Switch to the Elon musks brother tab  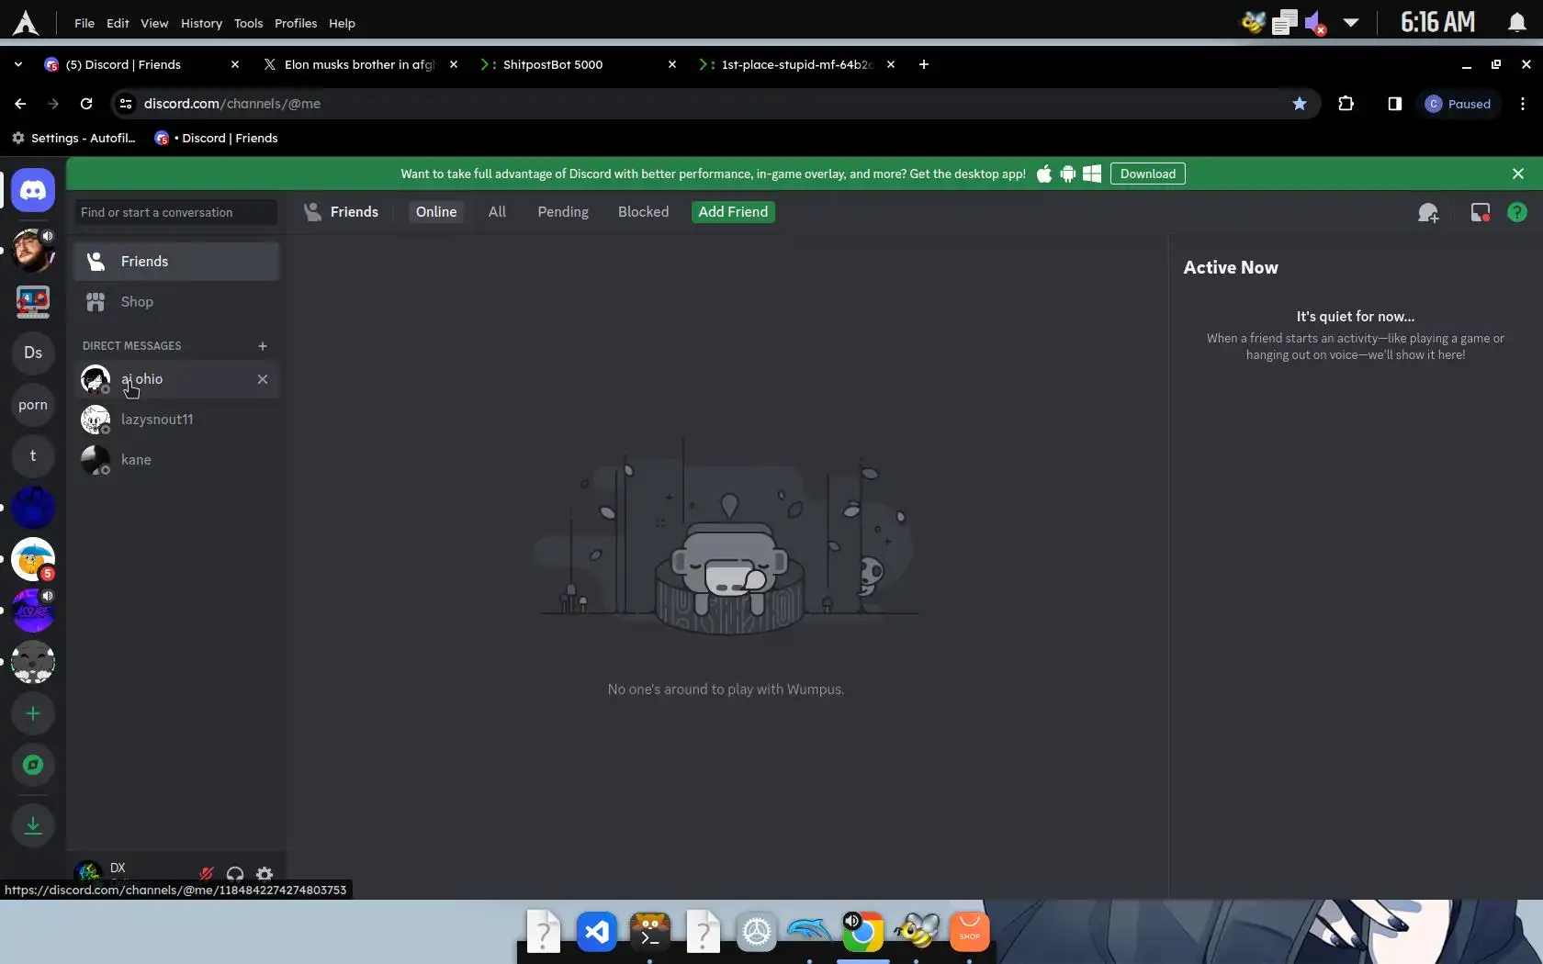tap(360, 64)
